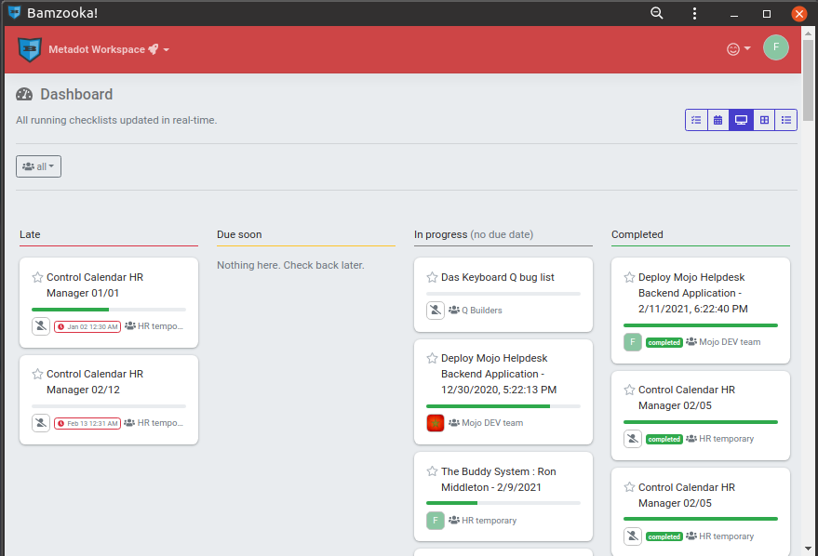The height and width of the screenshot is (556, 818).
Task: Star the Control Calendar HR Manager 01/01 card
Action: click(36, 276)
